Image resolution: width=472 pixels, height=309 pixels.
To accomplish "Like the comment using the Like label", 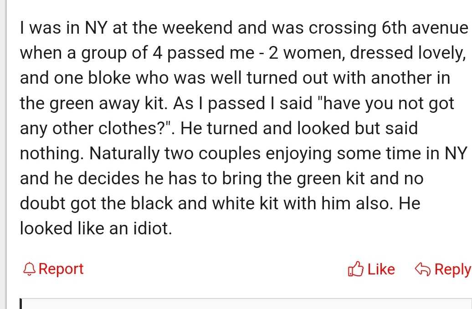I will pyautogui.click(x=381, y=269).
